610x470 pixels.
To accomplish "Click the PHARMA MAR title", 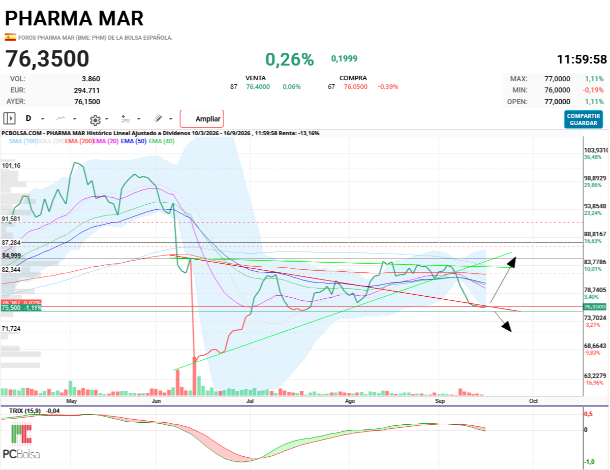I will (74, 18).
